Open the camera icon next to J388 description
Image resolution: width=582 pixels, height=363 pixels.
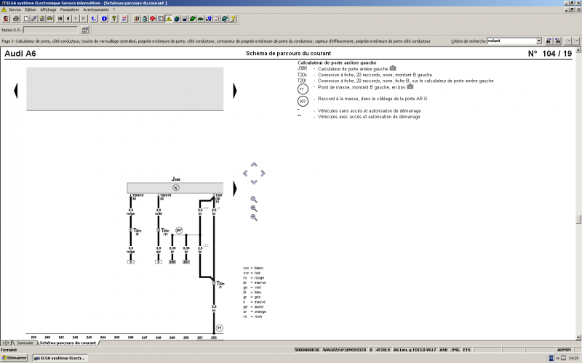point(393,68)
